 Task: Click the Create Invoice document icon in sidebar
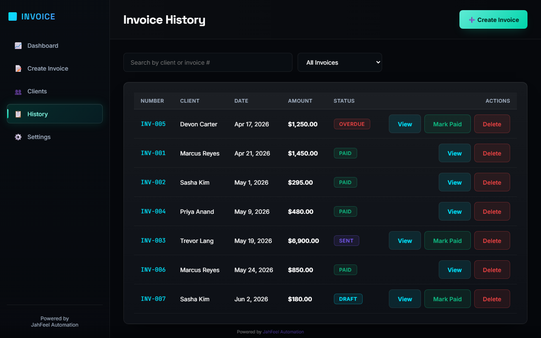(x=18, y=68)
